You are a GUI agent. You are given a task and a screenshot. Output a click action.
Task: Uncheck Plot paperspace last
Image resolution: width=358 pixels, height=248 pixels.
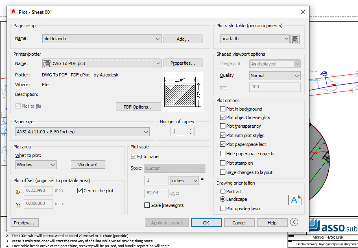point(223,144)
